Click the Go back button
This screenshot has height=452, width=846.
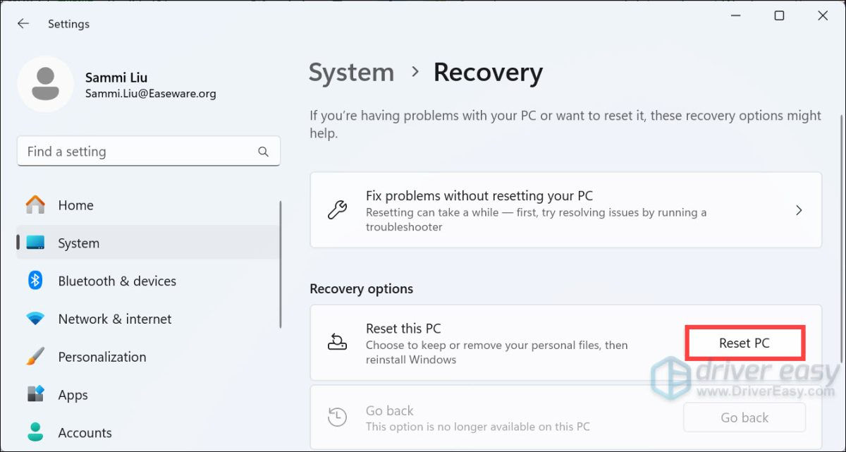click(x=744, y=417)
